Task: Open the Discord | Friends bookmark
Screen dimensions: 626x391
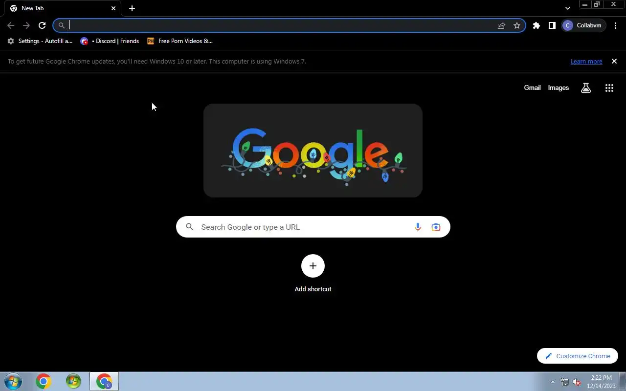Action: tap(110, 41)
